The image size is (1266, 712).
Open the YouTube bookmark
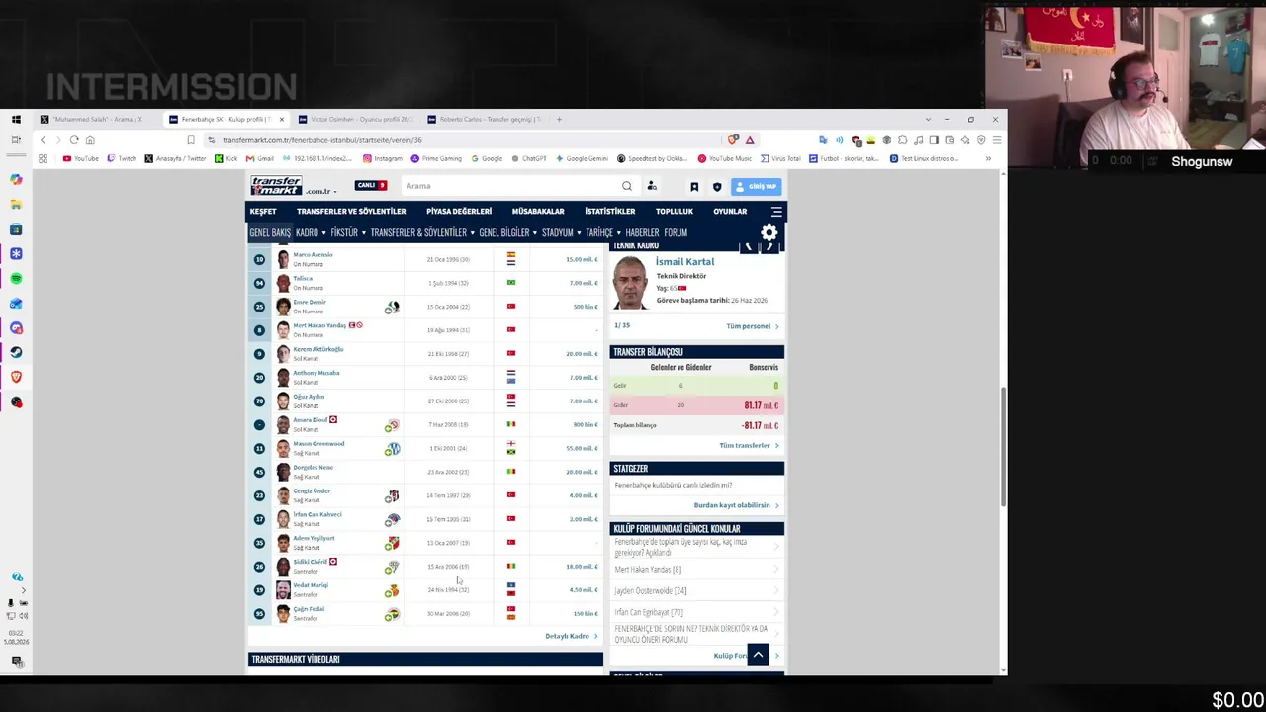80,158
